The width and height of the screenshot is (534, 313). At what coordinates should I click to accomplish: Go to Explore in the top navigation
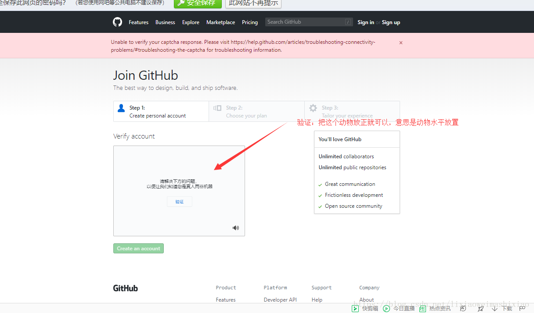[191, 22]
